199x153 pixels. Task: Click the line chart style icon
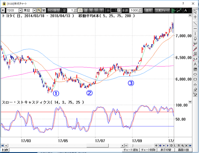180,10
